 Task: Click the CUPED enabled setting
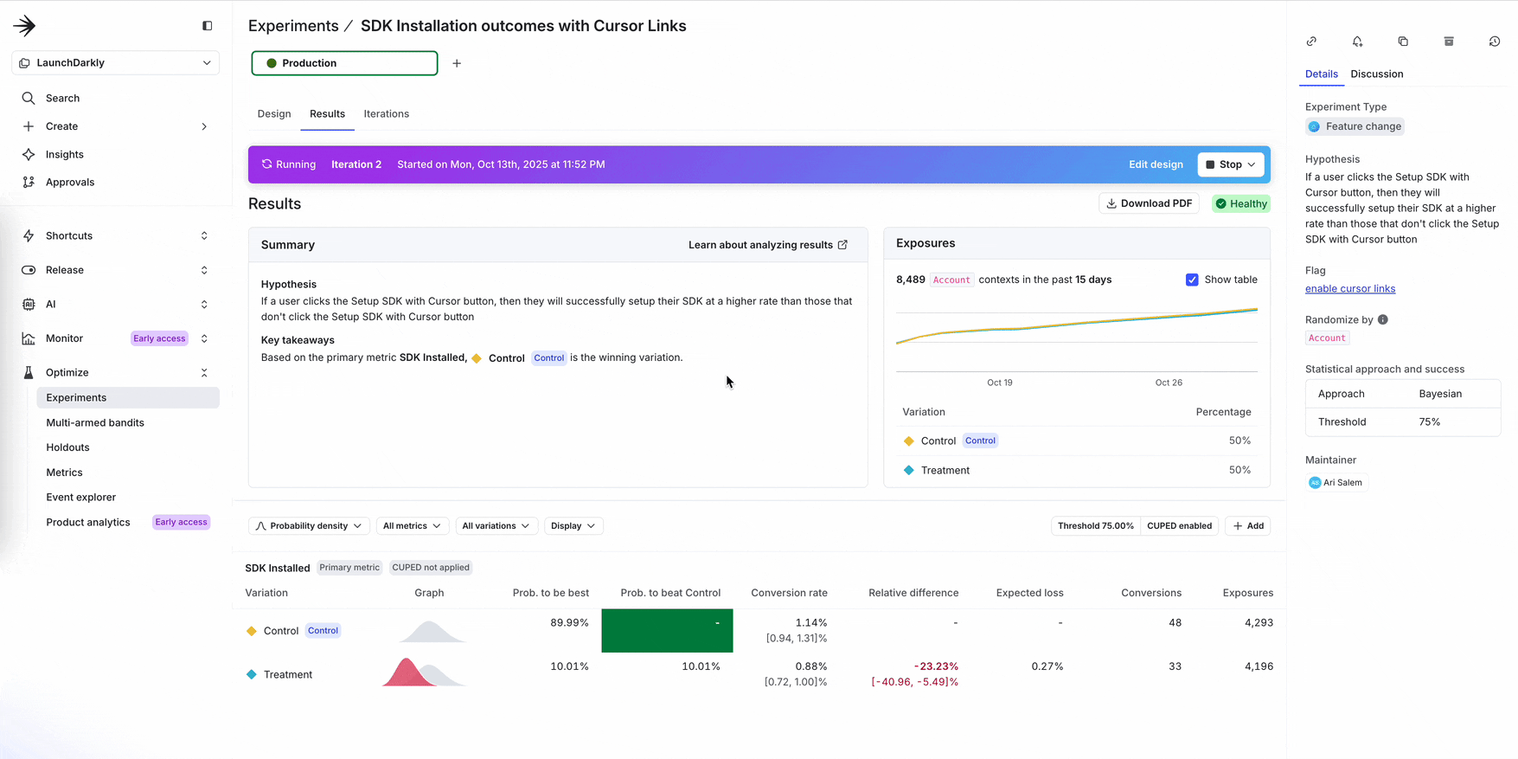pos(1178,526)
